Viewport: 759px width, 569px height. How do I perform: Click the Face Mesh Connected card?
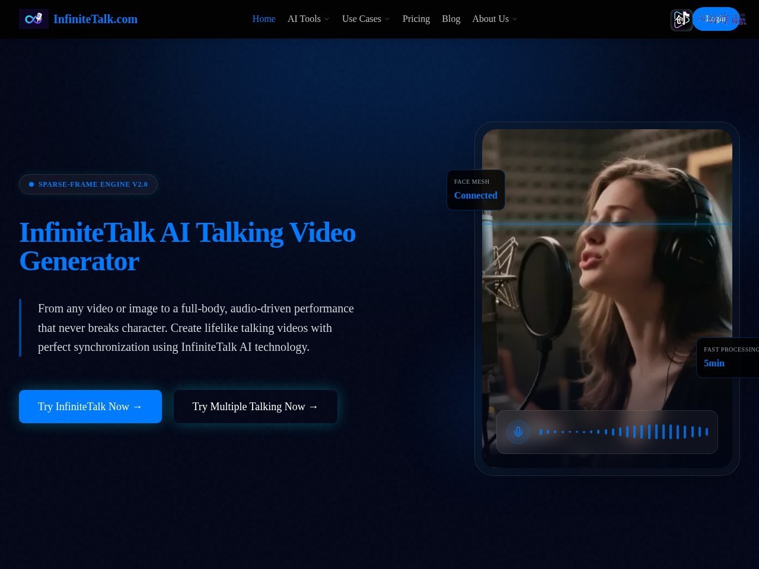476,190
